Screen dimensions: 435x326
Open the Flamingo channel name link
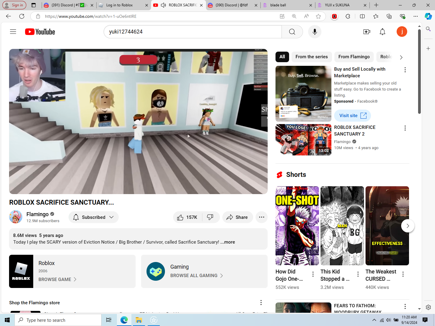[x=37, y=214]
